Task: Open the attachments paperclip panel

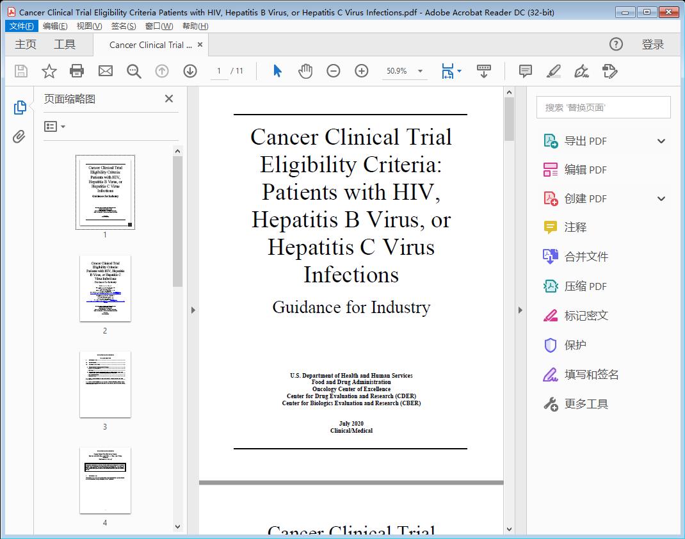Action: 19,135
